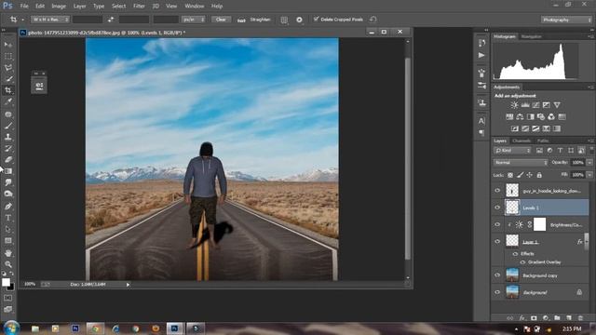Select the Eyedropper tool

(8, 101)
